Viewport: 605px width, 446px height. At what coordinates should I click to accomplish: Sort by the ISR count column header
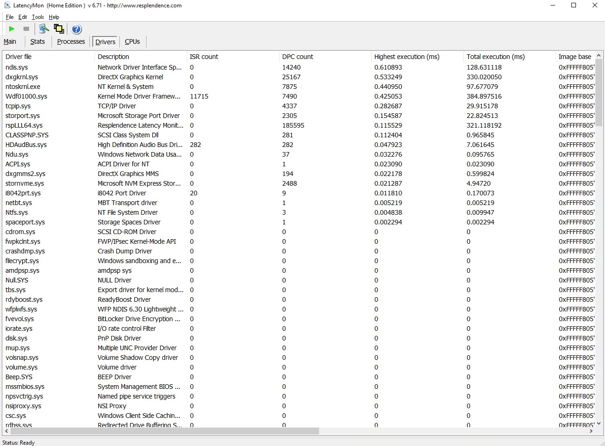233,57
